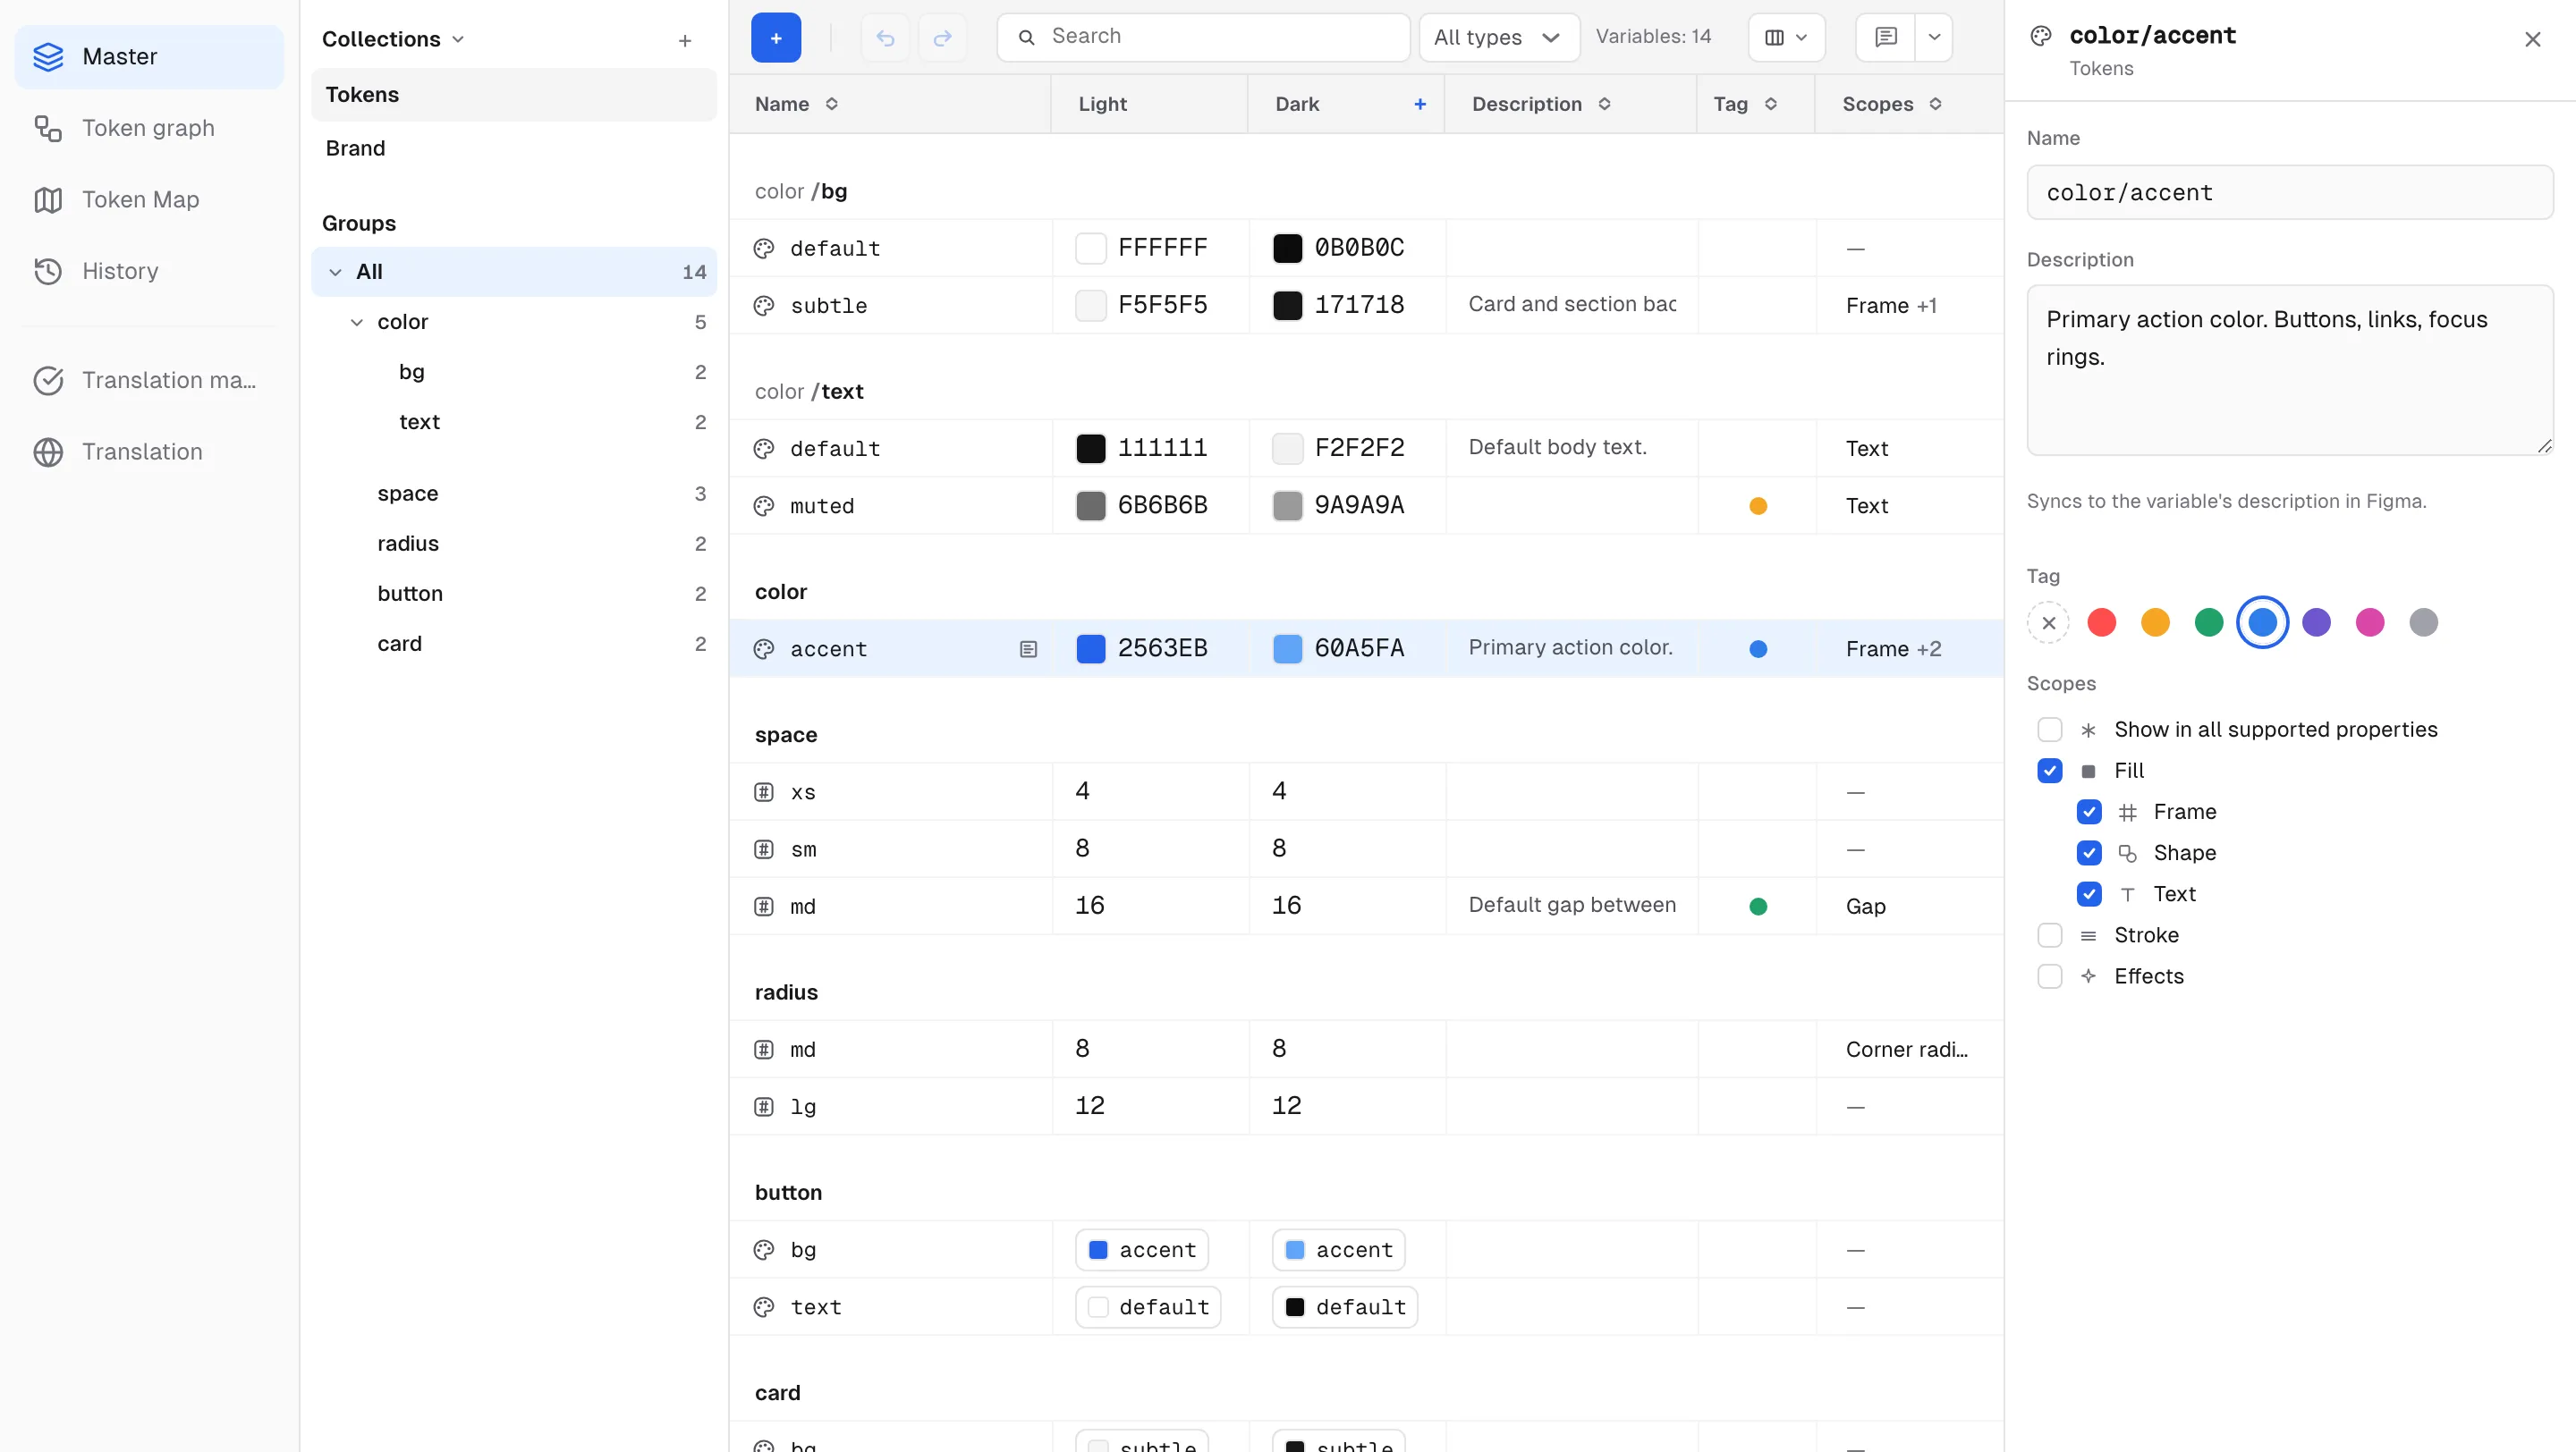Open the History page
This screenshot has height=1452, width=2576.
pyautogui.click(x=148, y=271)
